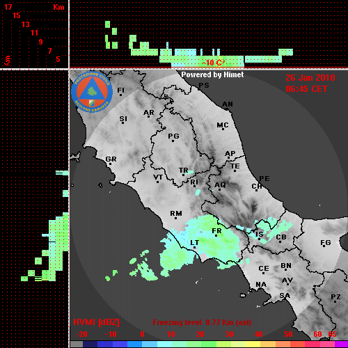Click the '11' km height label
Image resolution: width=348 pixels, height=348 pixels.
point(34,33)
